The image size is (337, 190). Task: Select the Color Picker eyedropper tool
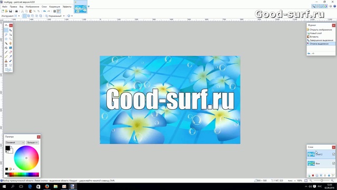(11, 56)
